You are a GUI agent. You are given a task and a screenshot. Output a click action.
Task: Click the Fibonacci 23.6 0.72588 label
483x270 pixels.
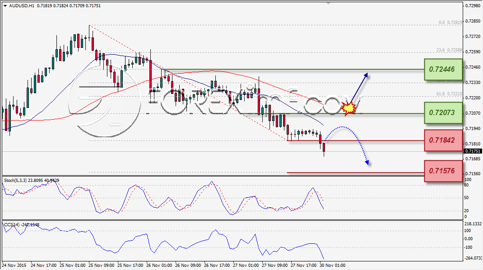[449, 50]
